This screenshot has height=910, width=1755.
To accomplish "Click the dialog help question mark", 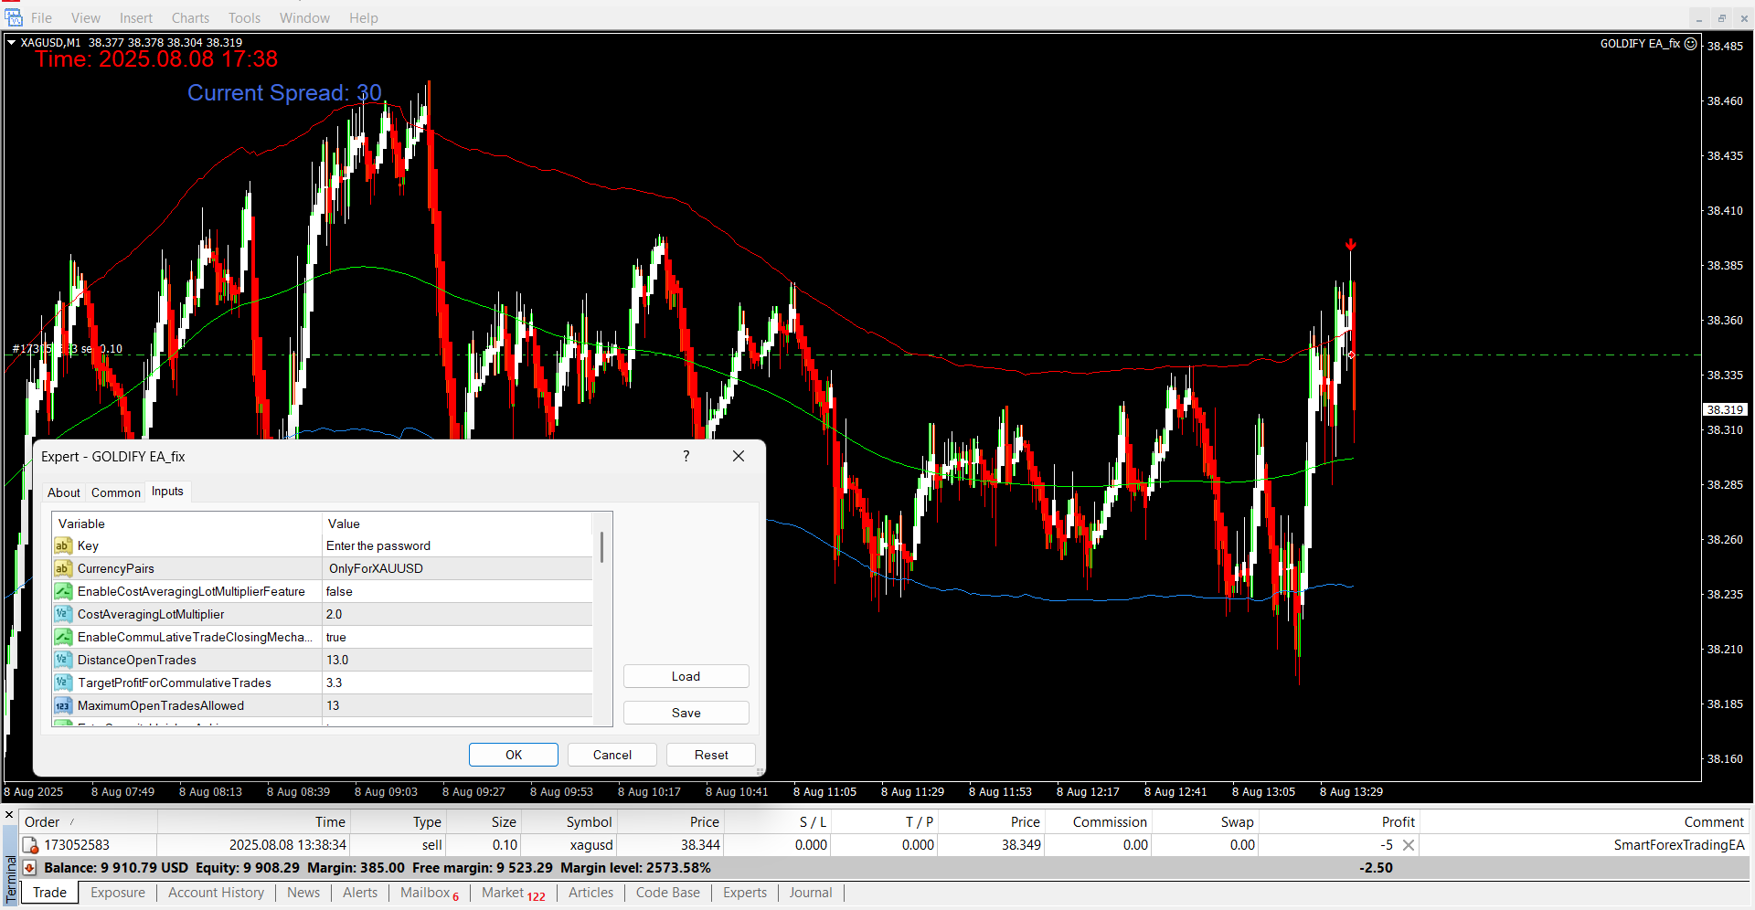I will pyautogui.click(x=686, y=456).
